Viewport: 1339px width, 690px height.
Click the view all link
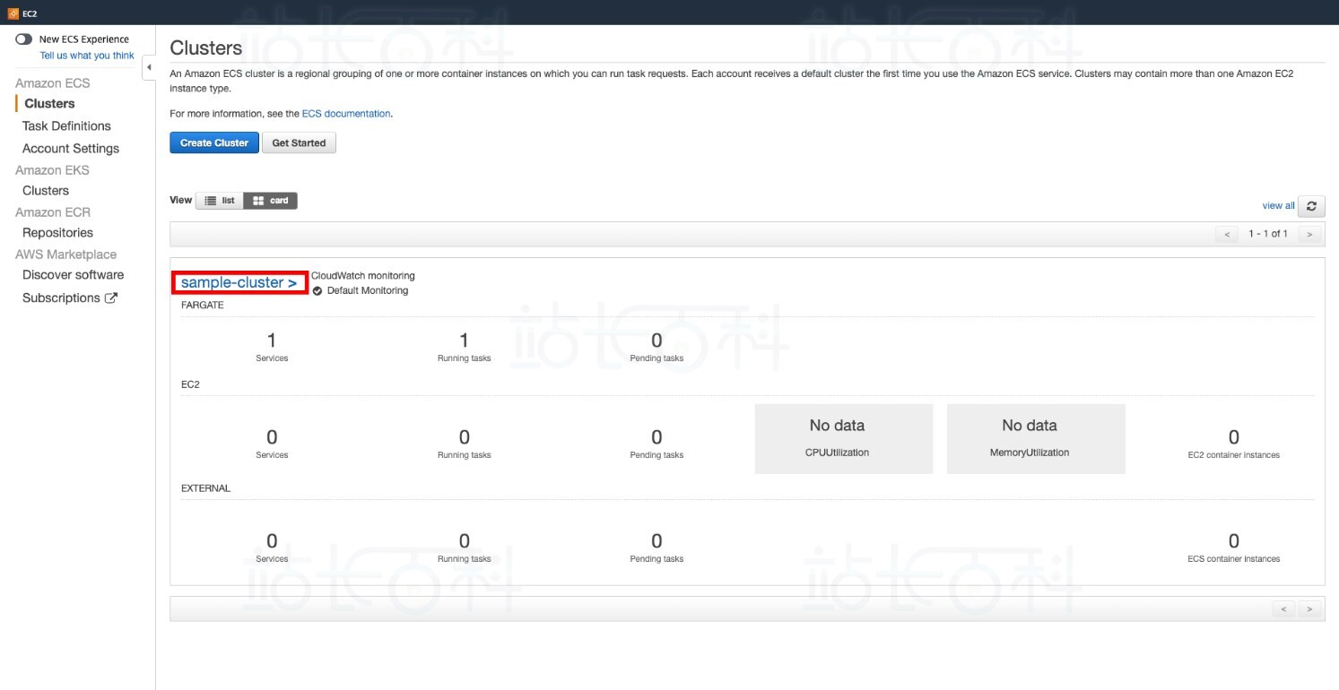pos(1278,206)
